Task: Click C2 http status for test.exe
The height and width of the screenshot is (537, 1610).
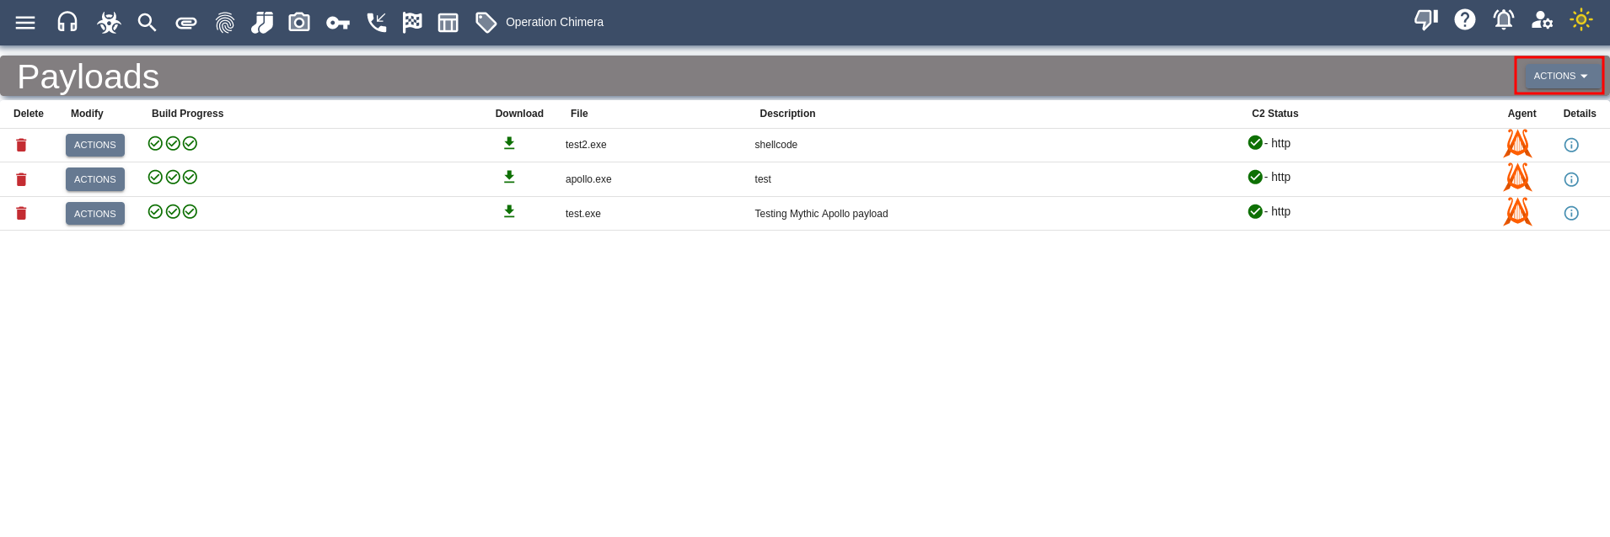Action: coord(1269,211)
